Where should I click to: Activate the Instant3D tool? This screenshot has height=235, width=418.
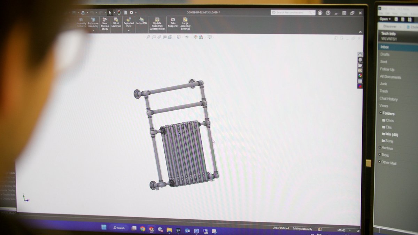tap(142, 21)
